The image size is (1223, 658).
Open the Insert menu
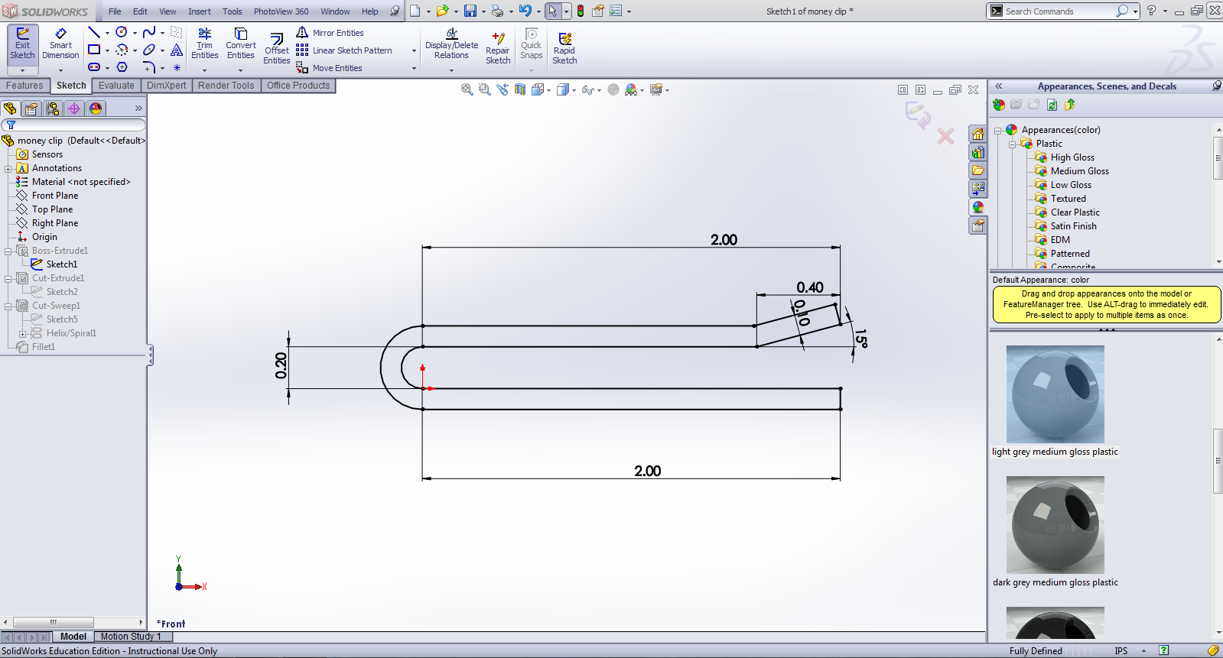point(200,11)
